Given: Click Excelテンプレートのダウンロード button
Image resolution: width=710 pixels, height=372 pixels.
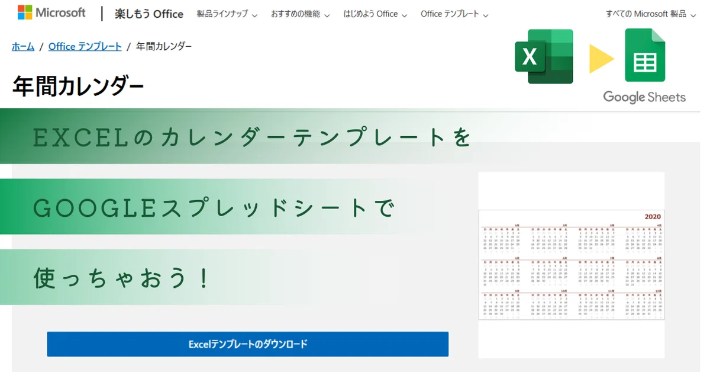Looking at the screenshot, I should click(248, 344).
